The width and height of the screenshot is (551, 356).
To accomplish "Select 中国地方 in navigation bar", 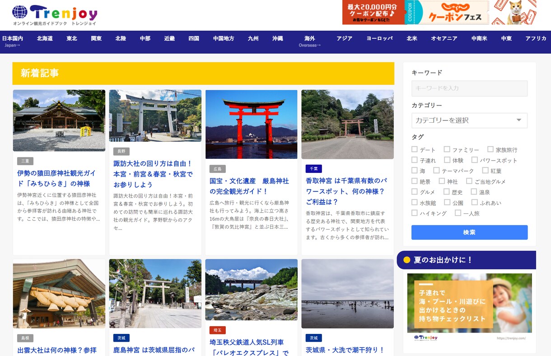I will [x=224, y=38].
